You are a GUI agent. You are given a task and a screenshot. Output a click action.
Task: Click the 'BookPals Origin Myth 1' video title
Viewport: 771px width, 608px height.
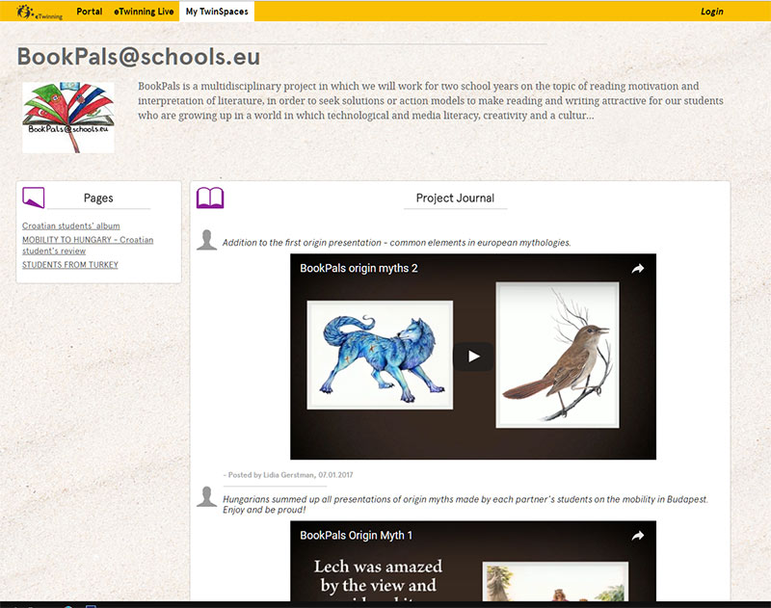click(356, 536)
